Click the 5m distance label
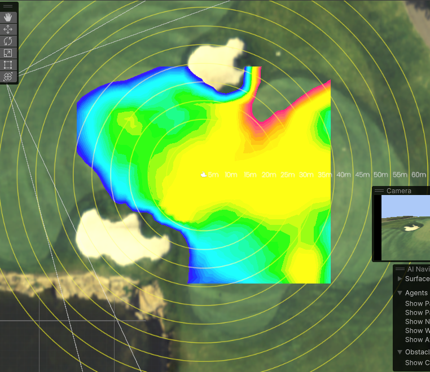Viewport: 430px width, 372px height. tap(213, 175)
